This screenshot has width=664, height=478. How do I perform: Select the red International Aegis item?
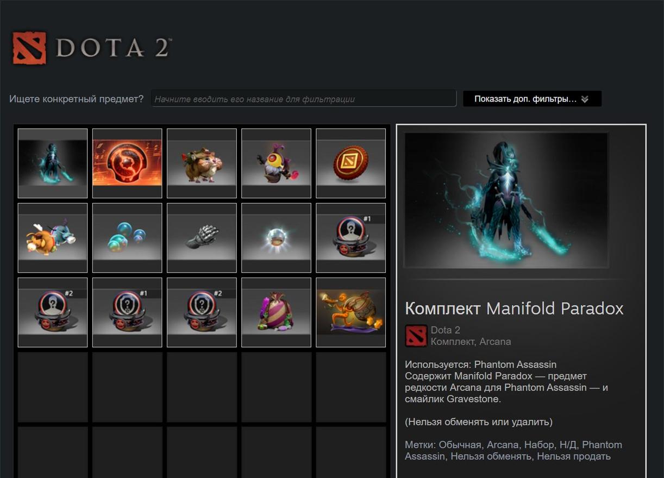coord(127,163)
